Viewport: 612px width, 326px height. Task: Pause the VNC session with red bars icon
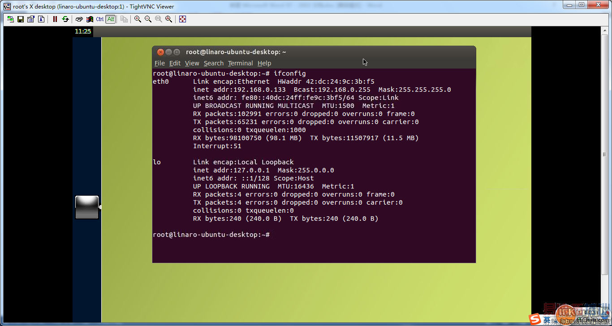55,19
